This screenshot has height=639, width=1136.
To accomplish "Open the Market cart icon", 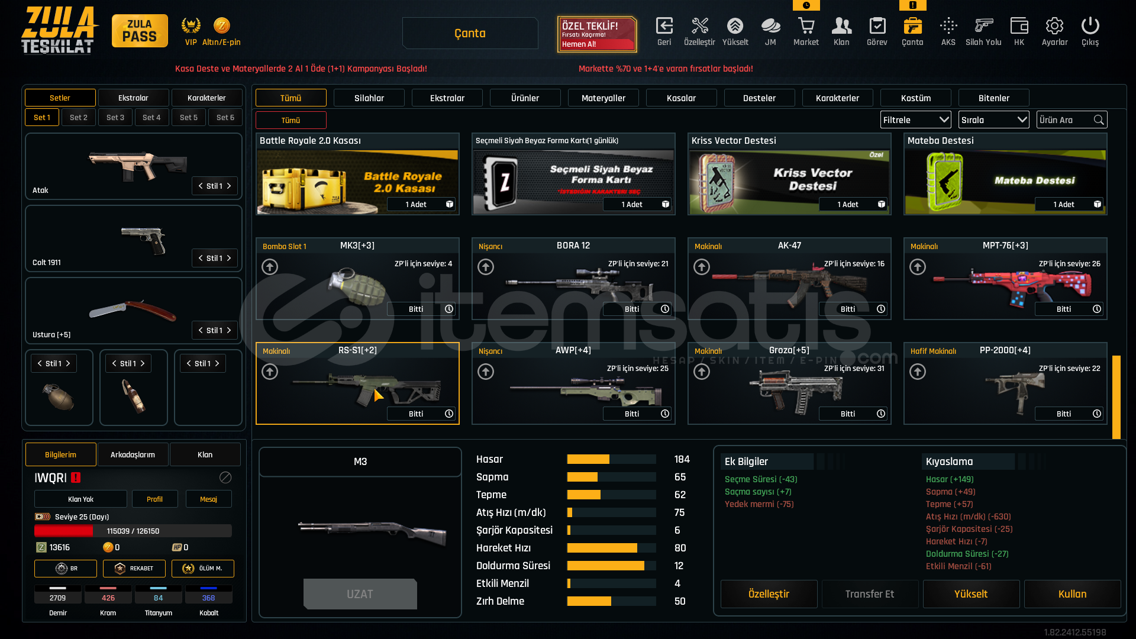I will coord(806,27).
